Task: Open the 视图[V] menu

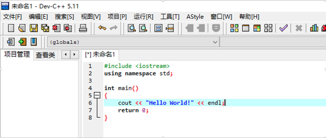Action: click(x=91, y=17)
